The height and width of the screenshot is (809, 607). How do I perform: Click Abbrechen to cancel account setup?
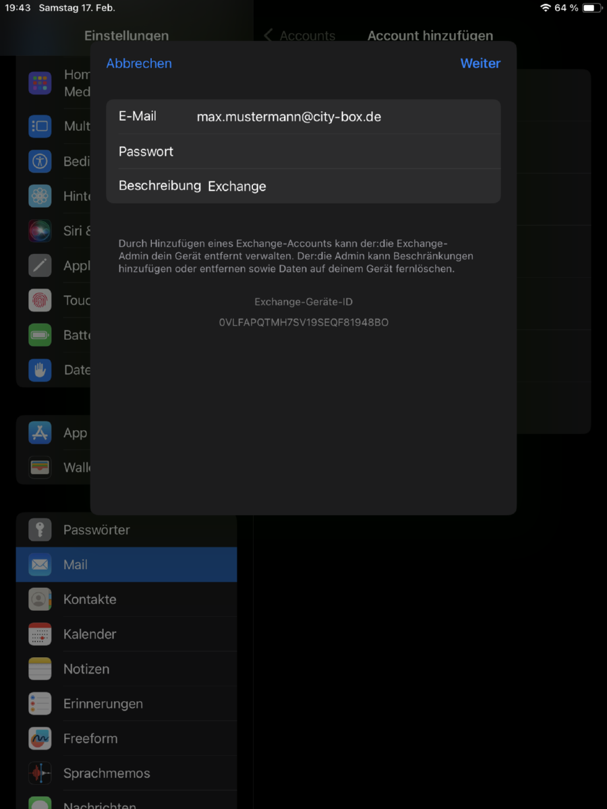coord(139,63)
